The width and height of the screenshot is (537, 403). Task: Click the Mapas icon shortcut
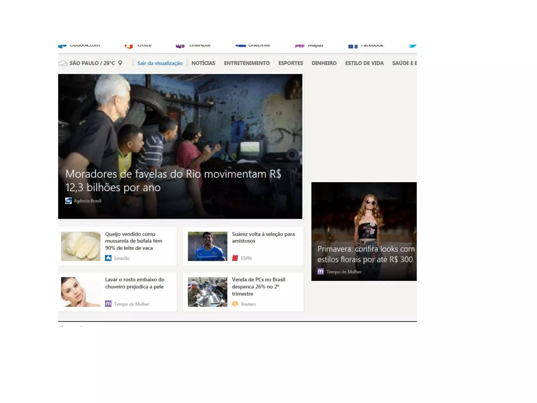(x=299, y=46)
